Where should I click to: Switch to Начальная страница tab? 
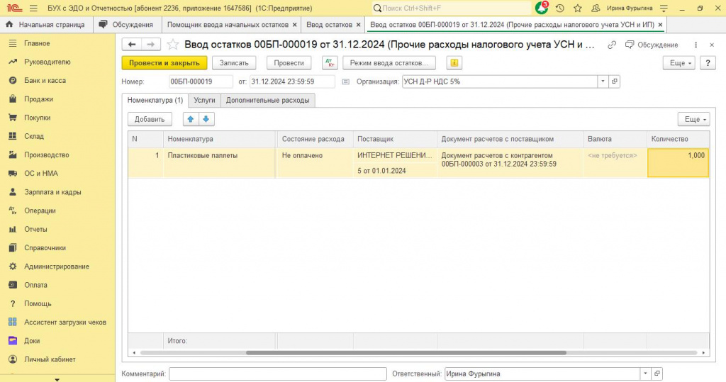pos(46,25)
